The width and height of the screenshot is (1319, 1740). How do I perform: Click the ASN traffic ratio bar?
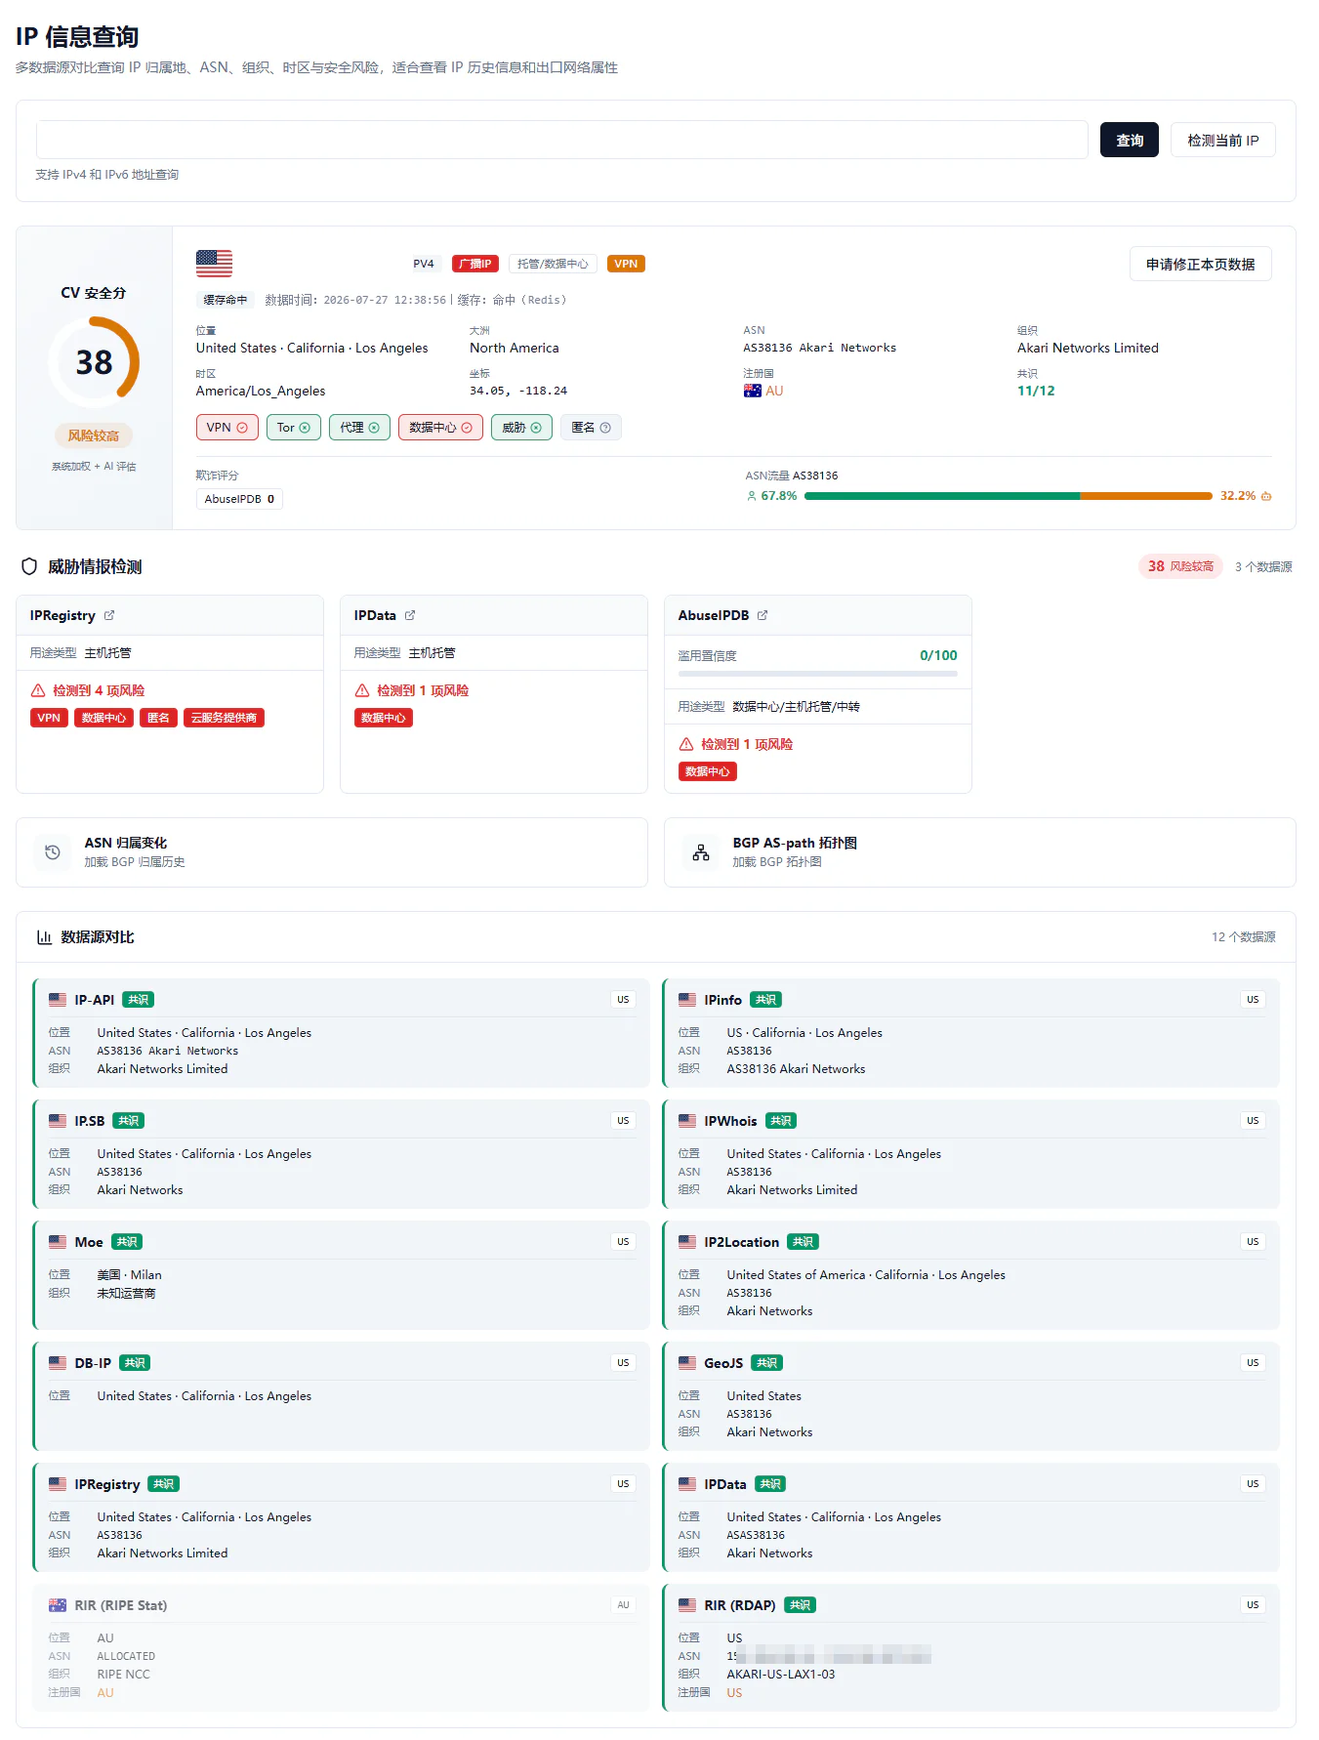point(1009,496)
